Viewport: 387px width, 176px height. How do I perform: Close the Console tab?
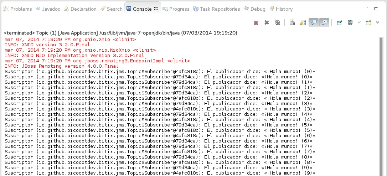click(156, 9)
